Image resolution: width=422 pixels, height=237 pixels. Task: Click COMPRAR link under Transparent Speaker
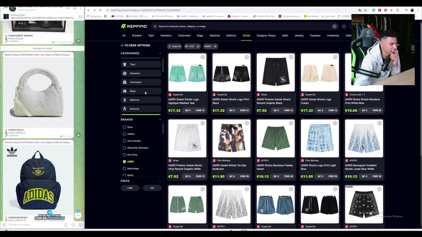(13, 41)
